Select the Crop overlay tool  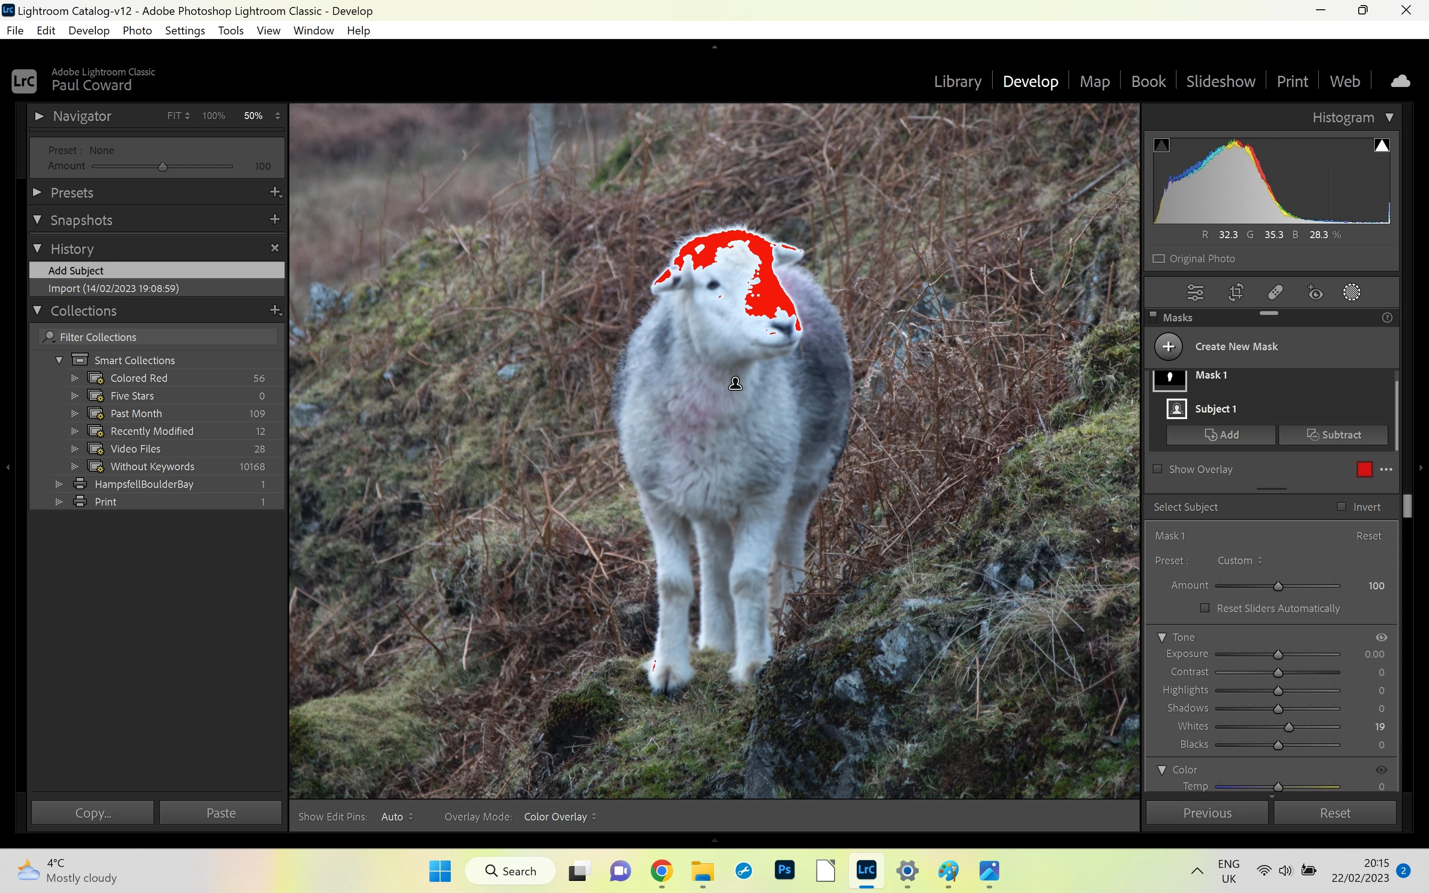point(1235,293)
